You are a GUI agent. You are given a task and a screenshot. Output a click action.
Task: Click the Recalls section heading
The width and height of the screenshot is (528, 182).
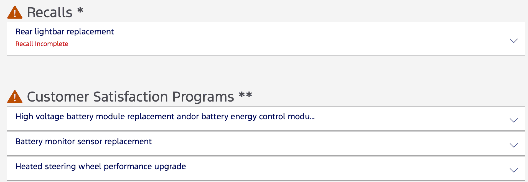[50, 12]
